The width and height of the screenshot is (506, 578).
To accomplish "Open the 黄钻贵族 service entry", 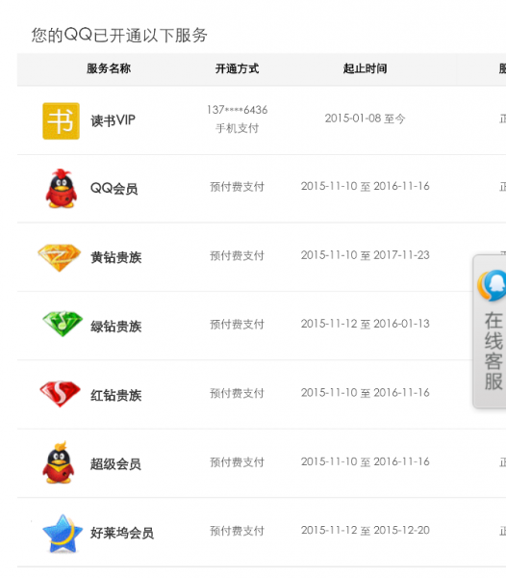I will [x=116, y=257].
